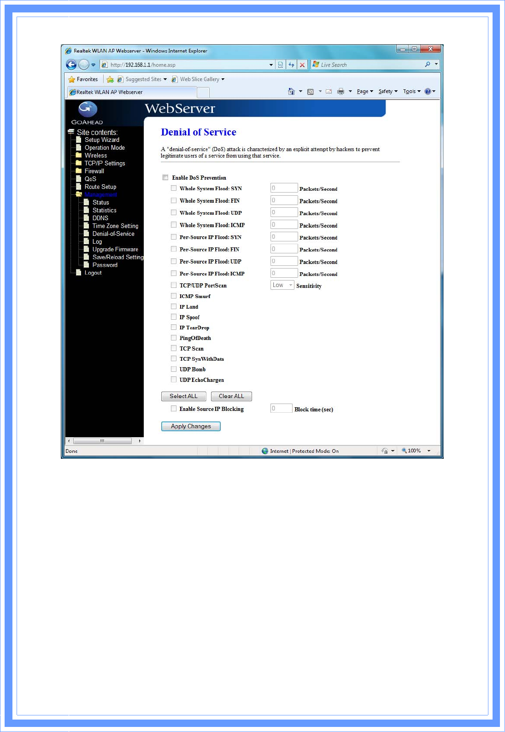Click the zoom magnifier icon in status bar
505x732 pixels.
tap(404, 451)
